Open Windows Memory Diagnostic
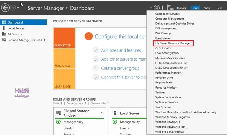This screenshot has width=227, height=135. pos(173,117)
